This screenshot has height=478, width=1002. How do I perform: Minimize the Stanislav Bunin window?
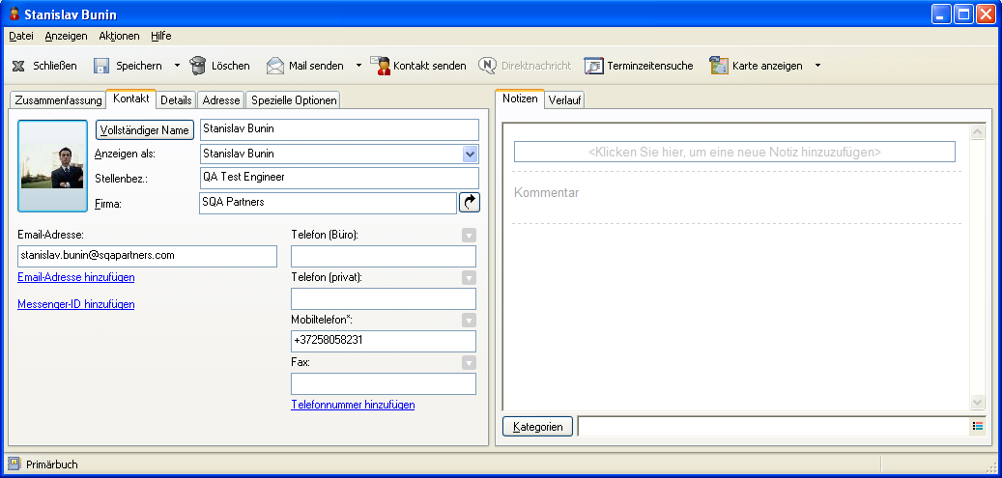click(941, 14)
